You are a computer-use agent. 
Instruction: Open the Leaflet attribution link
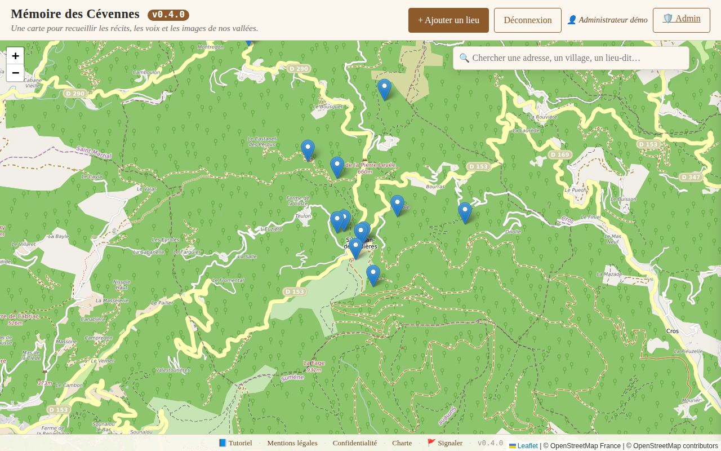coord(527,446)
